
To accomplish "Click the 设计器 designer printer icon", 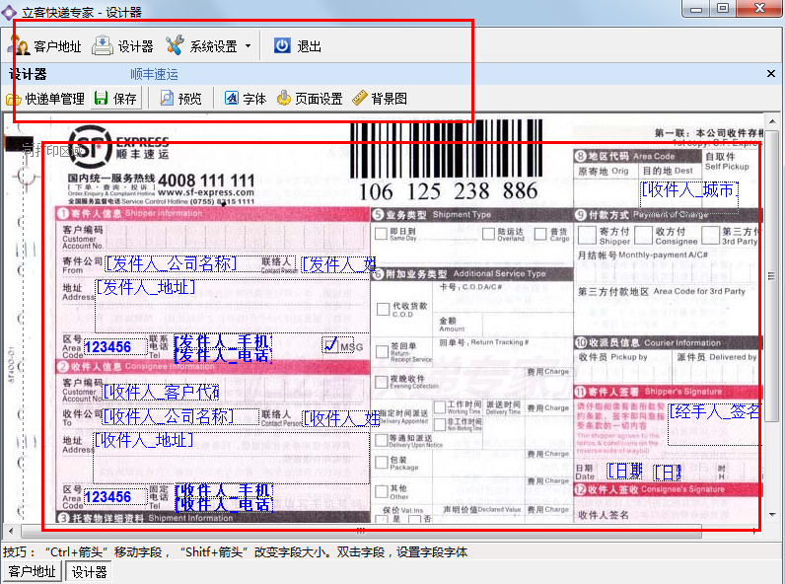I will pyautogui.click(x=103, y=45).
